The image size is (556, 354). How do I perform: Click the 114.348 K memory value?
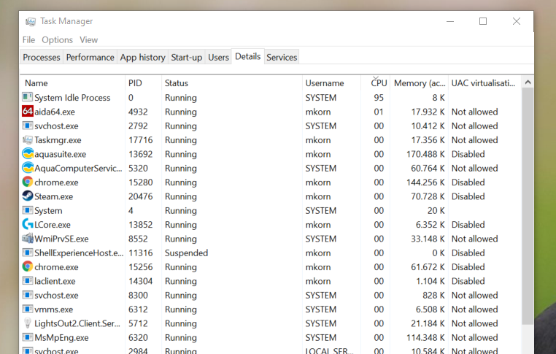tap(425, 337)
